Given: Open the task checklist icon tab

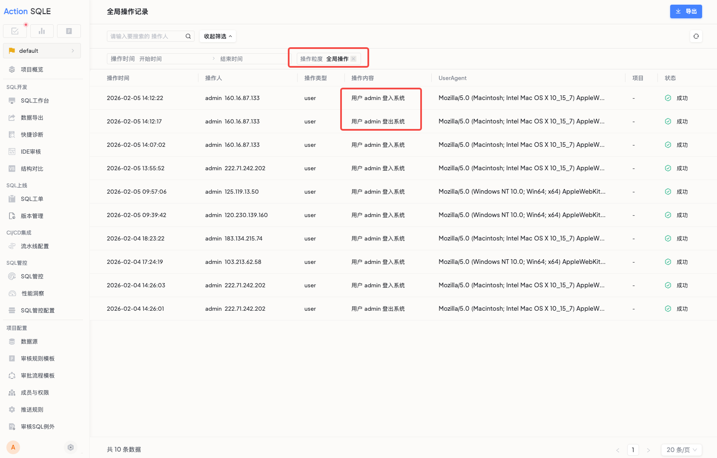Looking at the screenshot, I should [15, 31].
